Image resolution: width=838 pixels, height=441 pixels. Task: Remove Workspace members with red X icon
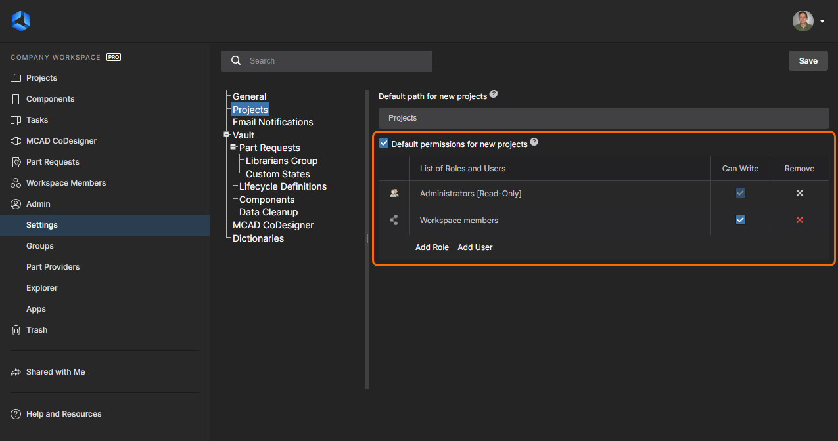click(799, 220)
